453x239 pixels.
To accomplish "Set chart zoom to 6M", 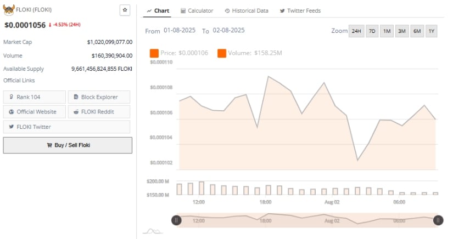I will pyautogui.click(x=417, y=31).
